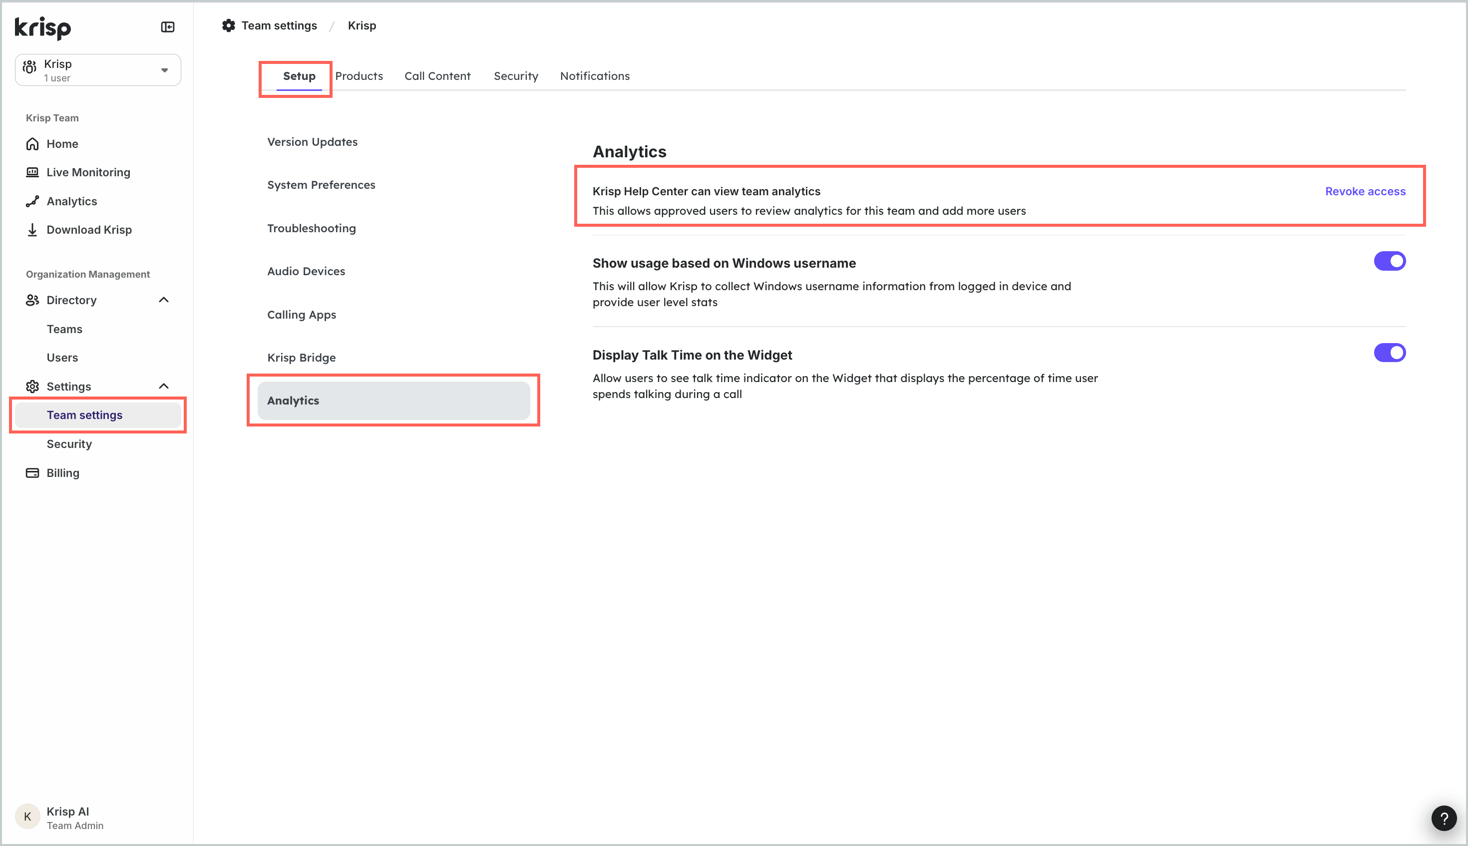Click the 'Analytics' section heading

630,152
